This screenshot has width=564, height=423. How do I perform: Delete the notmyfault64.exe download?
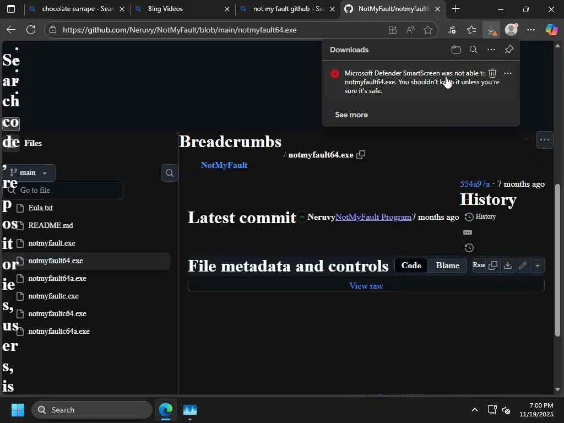pos(492,73)
